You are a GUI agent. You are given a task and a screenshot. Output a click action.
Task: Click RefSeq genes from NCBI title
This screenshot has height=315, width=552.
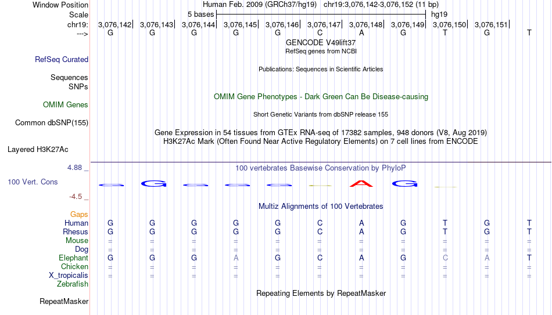pyautogui.click(x=321, y=51)
